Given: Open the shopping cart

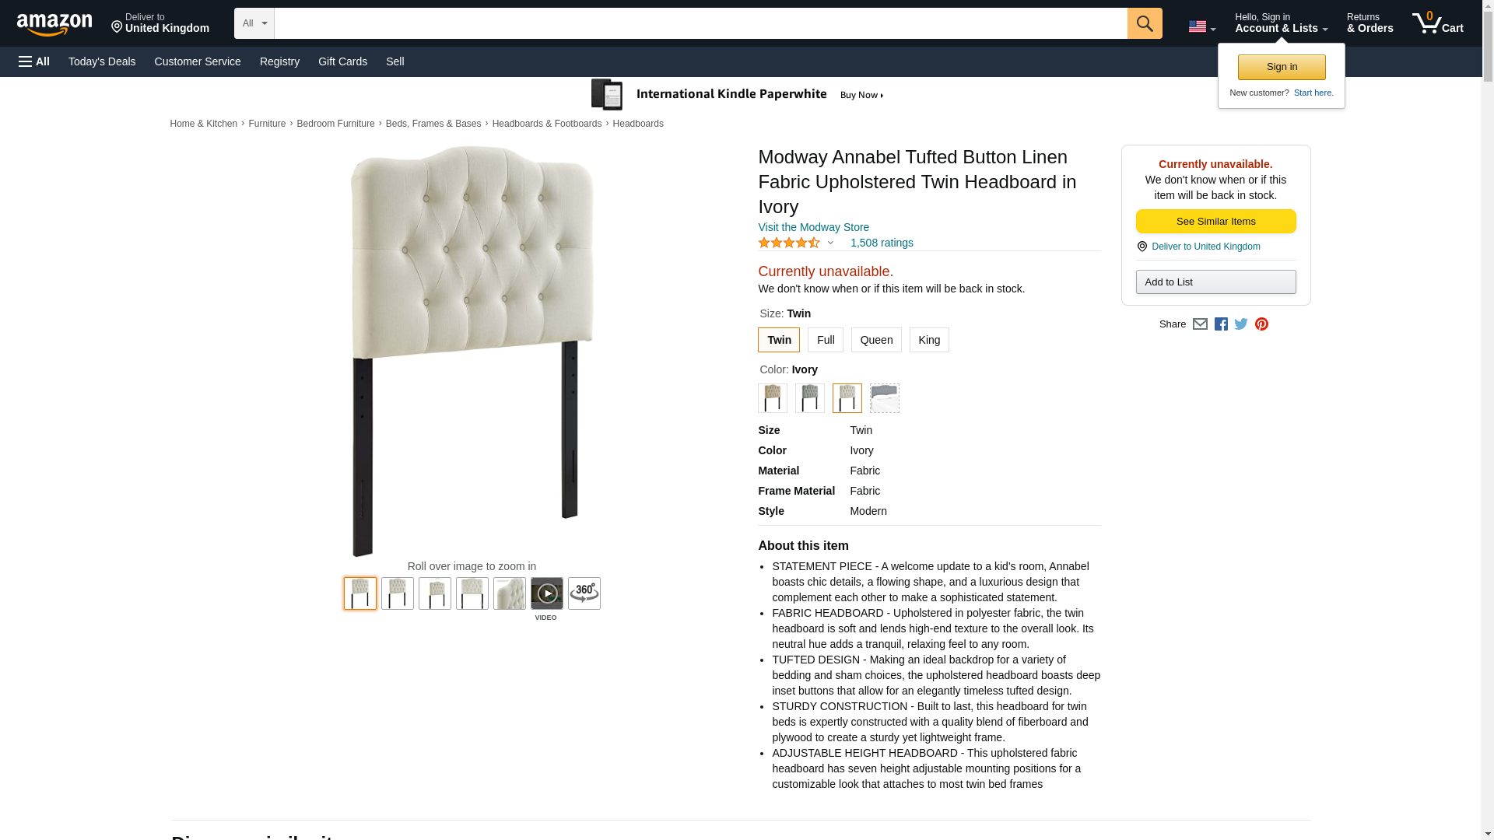Looking at the screenshot, I should tap(1437, 23).
